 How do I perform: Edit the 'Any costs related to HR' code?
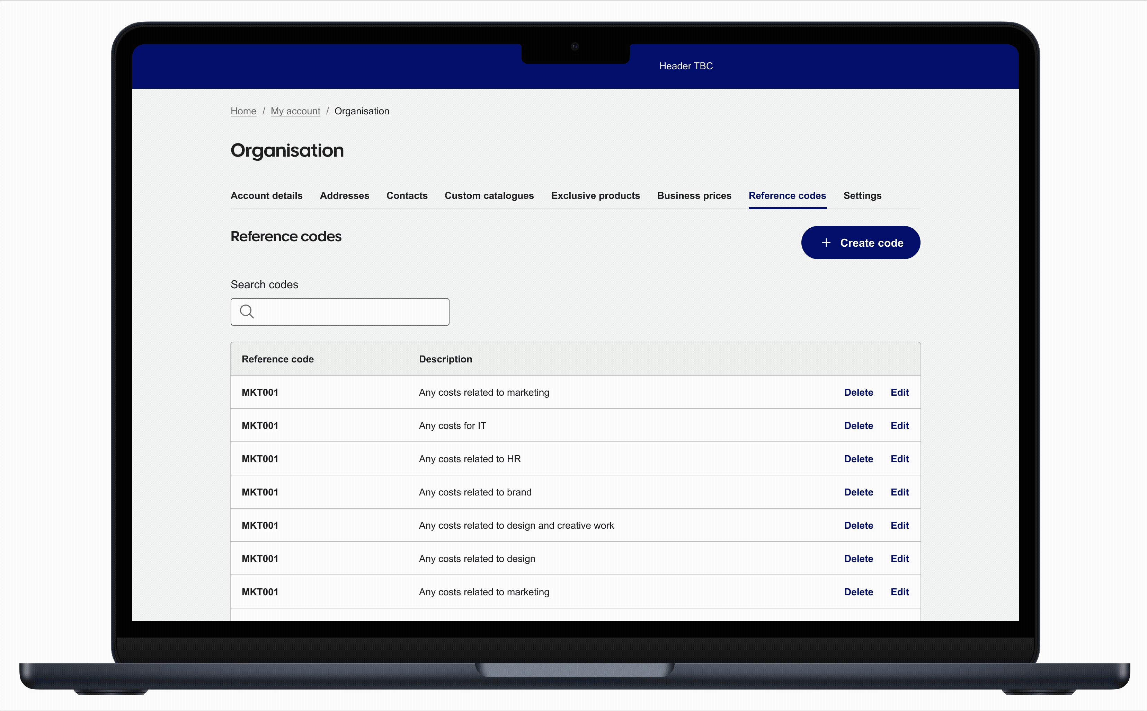(899, 459)
